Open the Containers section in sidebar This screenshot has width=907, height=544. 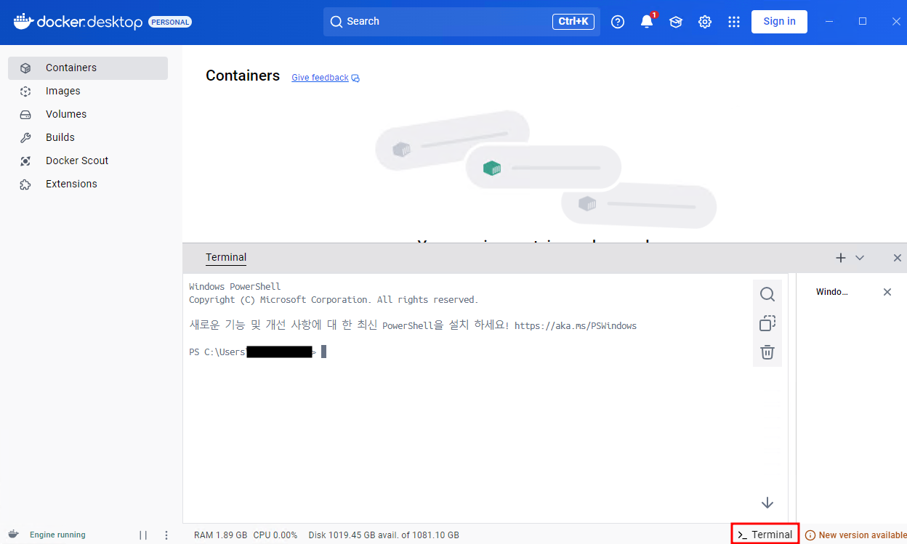point(88,68)
